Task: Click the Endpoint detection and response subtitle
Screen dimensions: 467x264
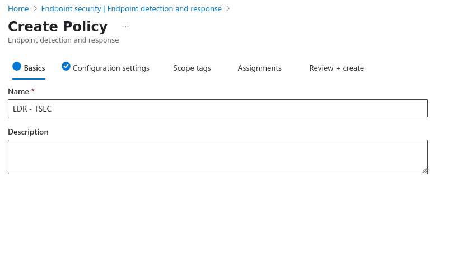Action: point(63,40)
